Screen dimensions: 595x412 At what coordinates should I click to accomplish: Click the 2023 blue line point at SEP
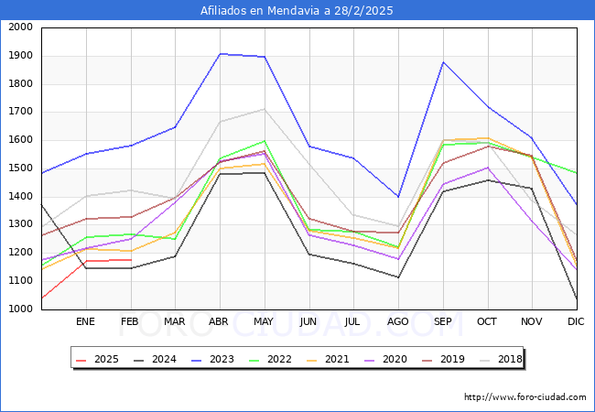tap(443, 62)
